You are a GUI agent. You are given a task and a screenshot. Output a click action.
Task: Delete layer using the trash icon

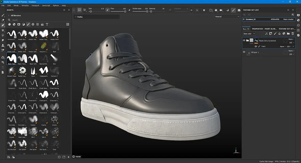(x=293, y=34)
